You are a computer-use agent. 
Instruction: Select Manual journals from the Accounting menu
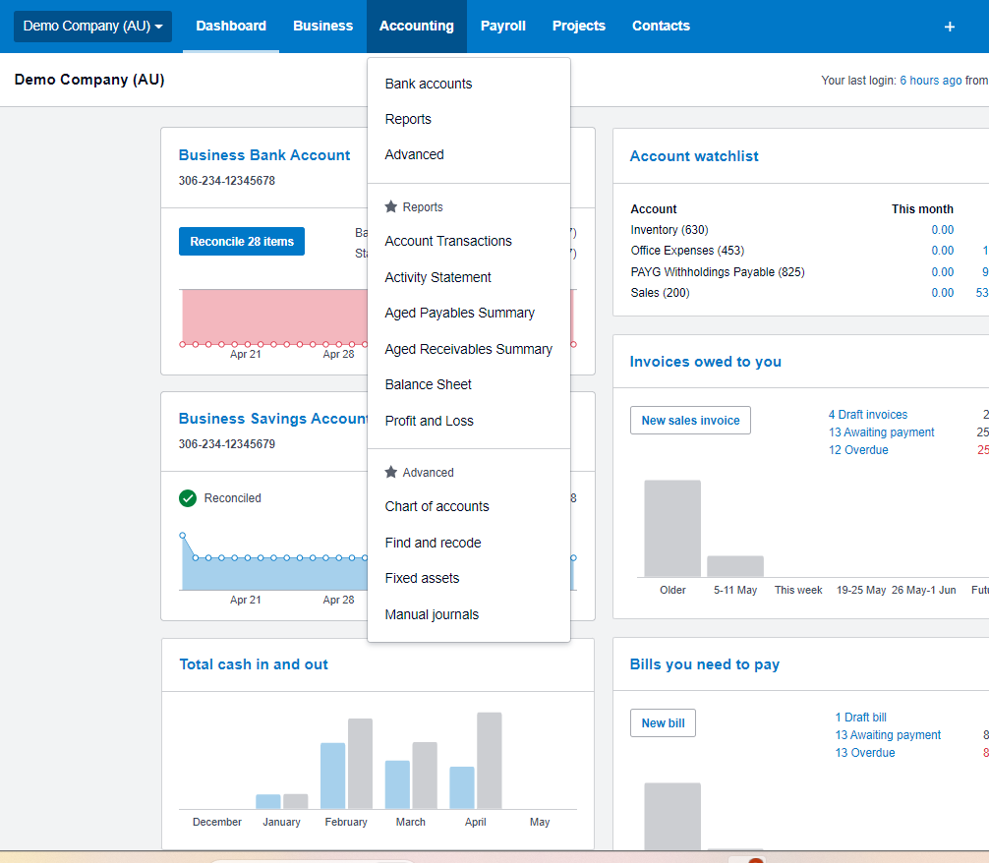click(432, 614)
